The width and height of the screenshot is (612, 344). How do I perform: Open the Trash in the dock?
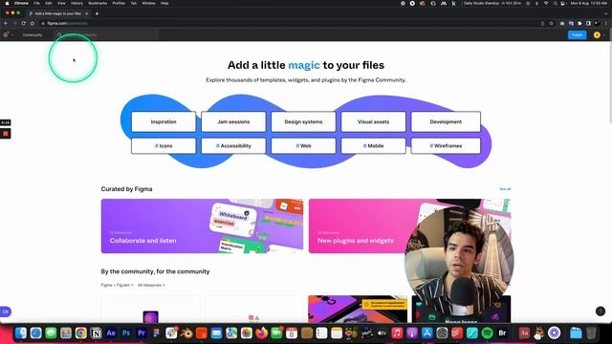pyautogui.click(x=591, y=333)
